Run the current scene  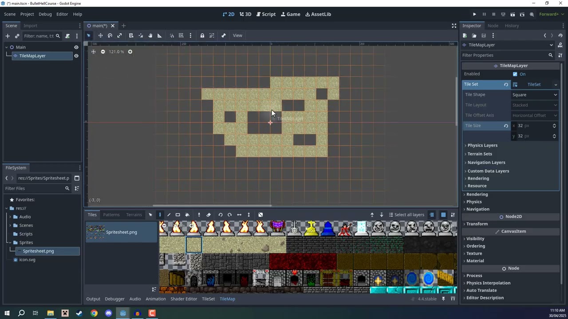(513, 14)
